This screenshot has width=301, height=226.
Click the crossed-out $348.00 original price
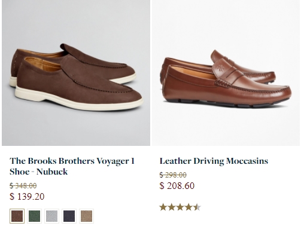[x=23, y=186]
